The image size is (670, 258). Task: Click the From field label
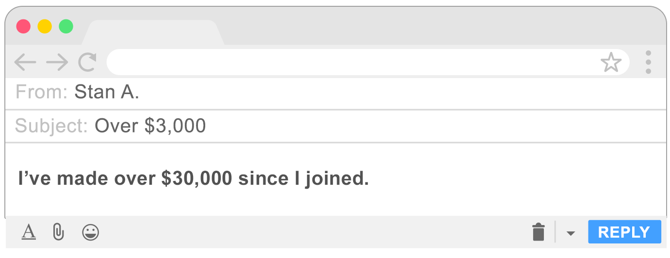(x=41, y=92)
